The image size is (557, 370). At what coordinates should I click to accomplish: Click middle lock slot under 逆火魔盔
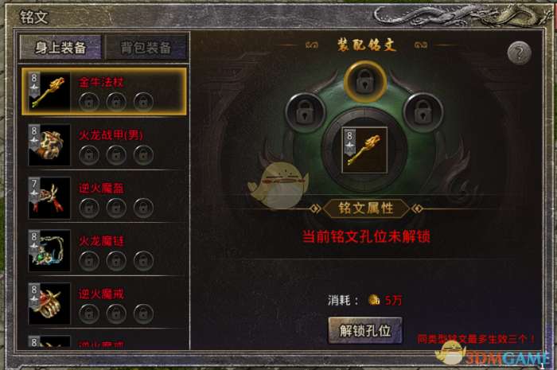pos(116,208)
